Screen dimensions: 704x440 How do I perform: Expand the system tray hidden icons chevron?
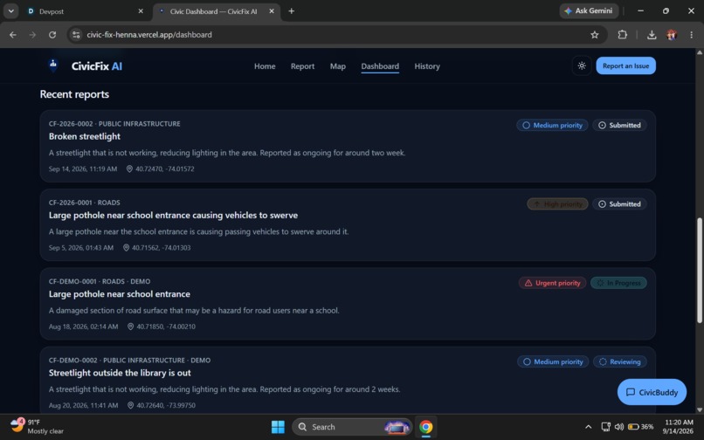coord(588,427)
